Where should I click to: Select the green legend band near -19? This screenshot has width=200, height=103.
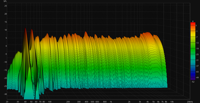pos(193,49)
